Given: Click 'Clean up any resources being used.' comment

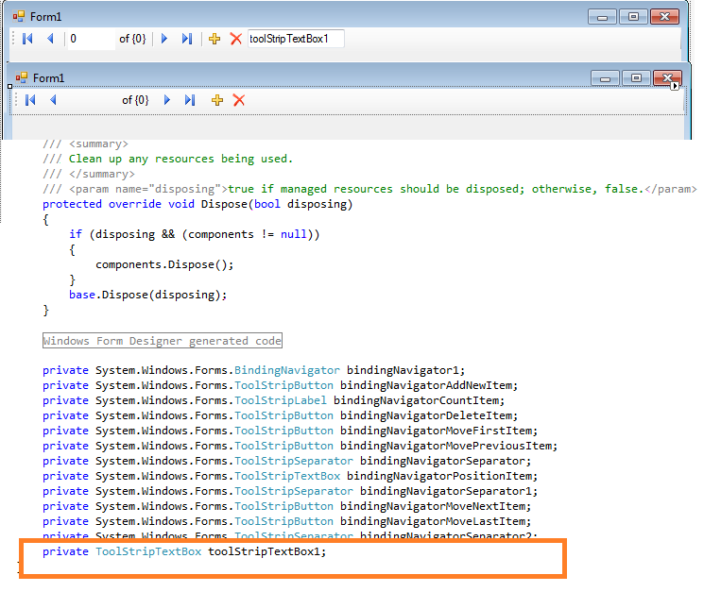Looking at the screenshot, I should point(180,159).
